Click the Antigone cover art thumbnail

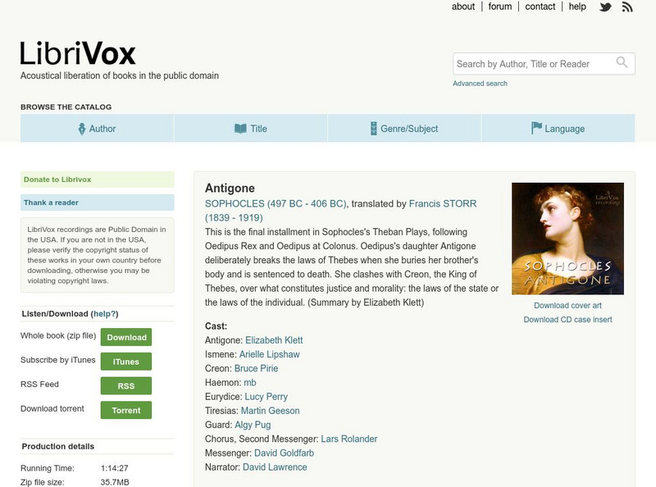(x=567, y=238)
